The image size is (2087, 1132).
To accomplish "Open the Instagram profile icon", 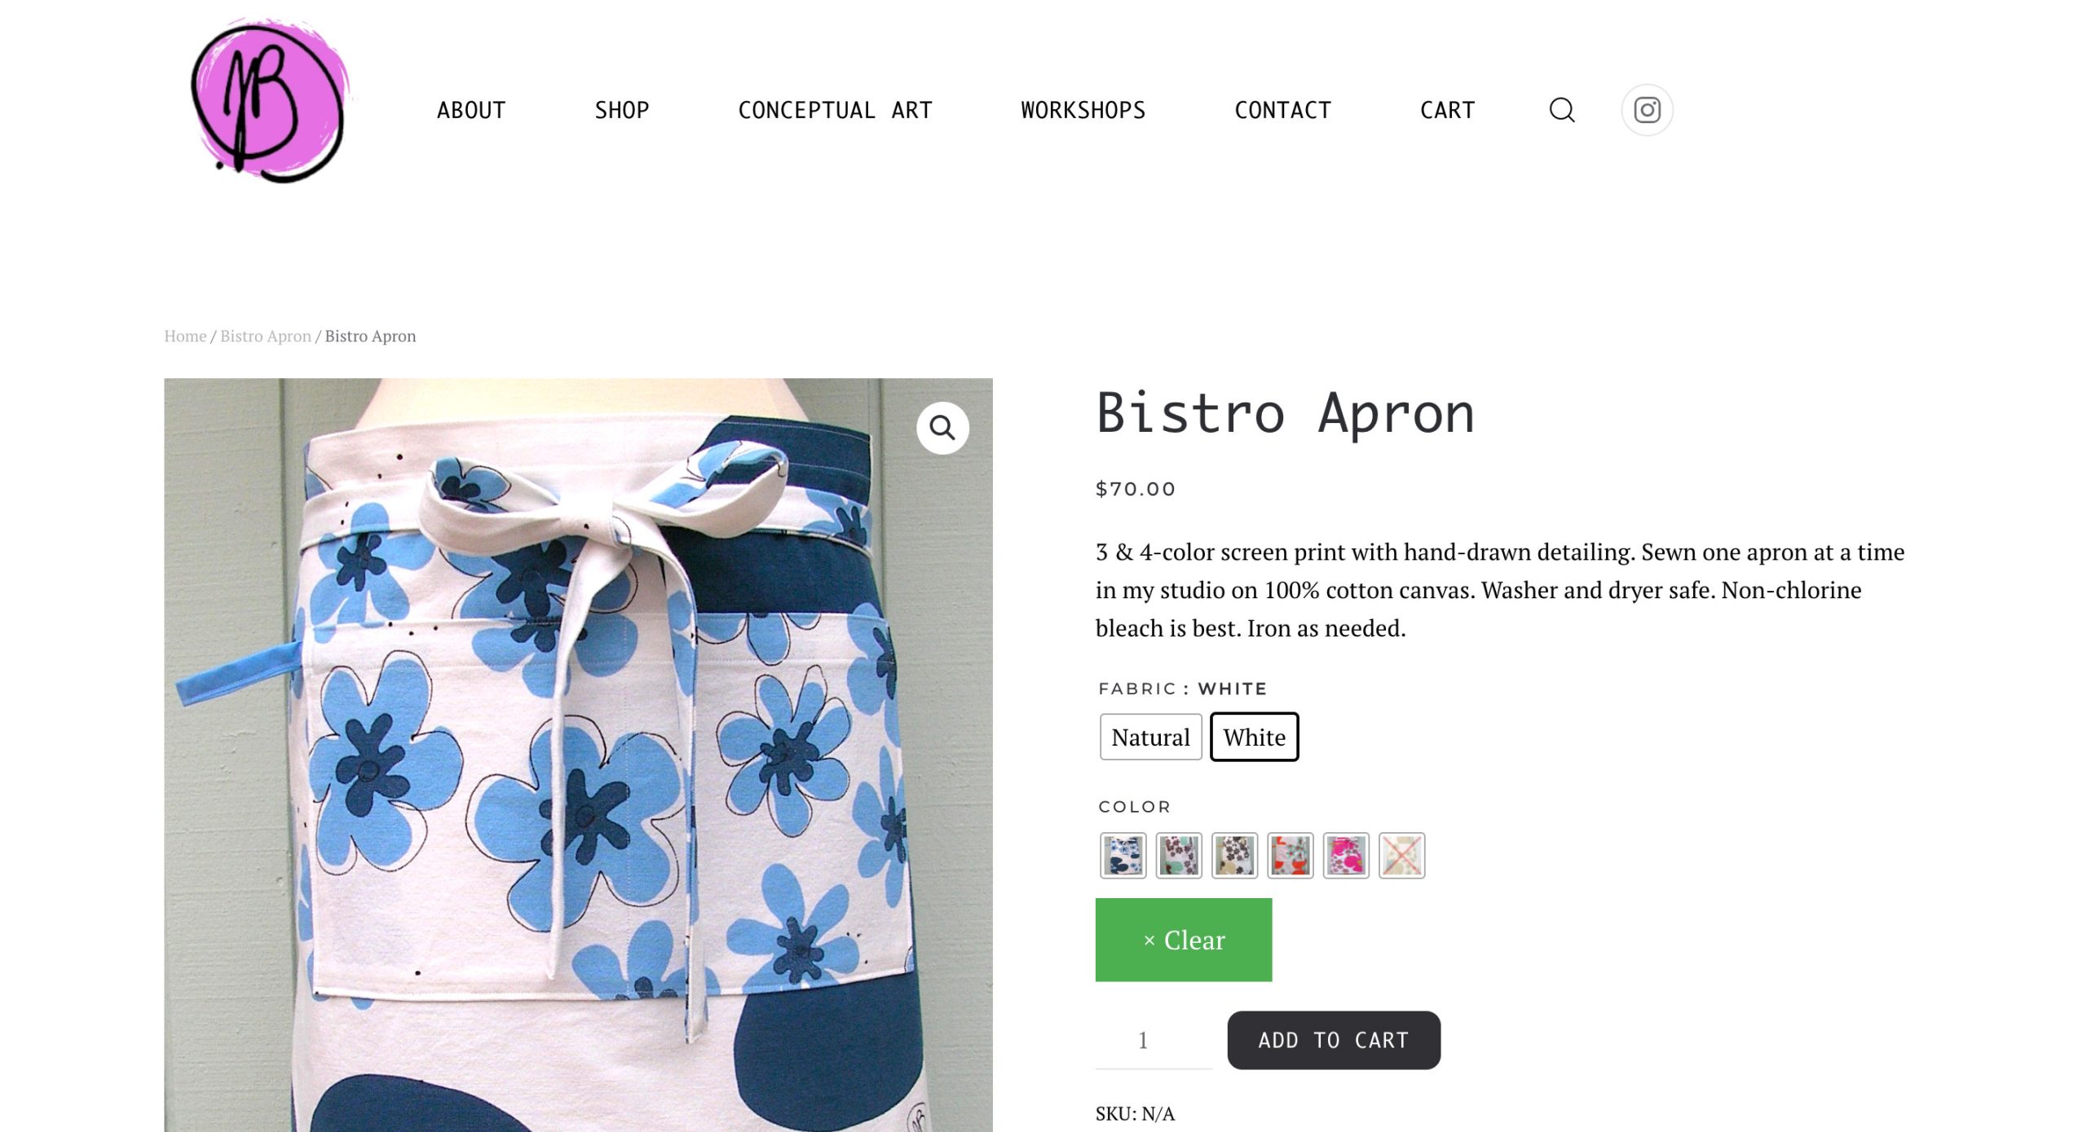I will 1647,110.
